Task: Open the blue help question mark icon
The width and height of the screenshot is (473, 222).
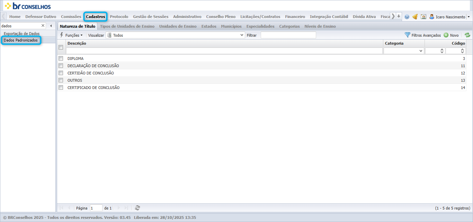Action: [407, 17]
